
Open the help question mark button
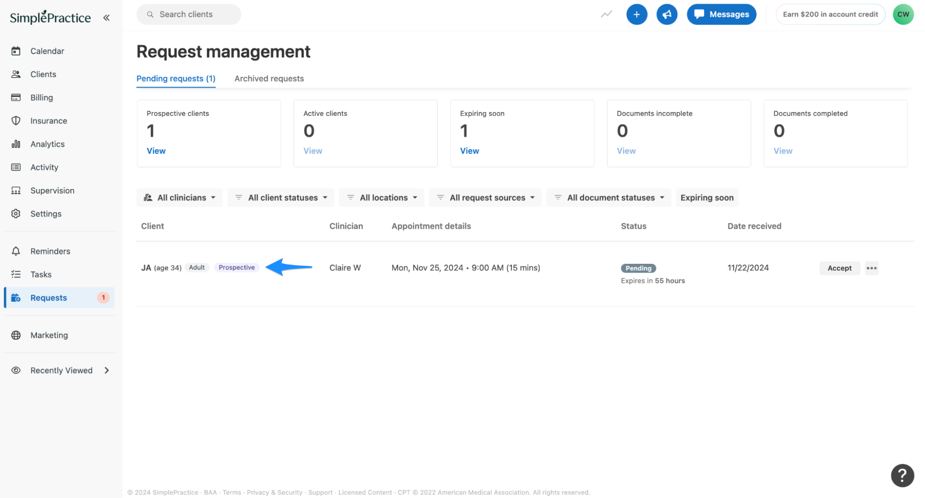tap(902, 475)
